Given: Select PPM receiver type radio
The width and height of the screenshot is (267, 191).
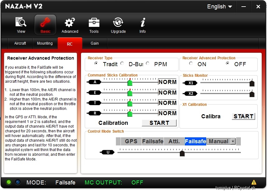Looking at the screenshot, I should [148, 63].
